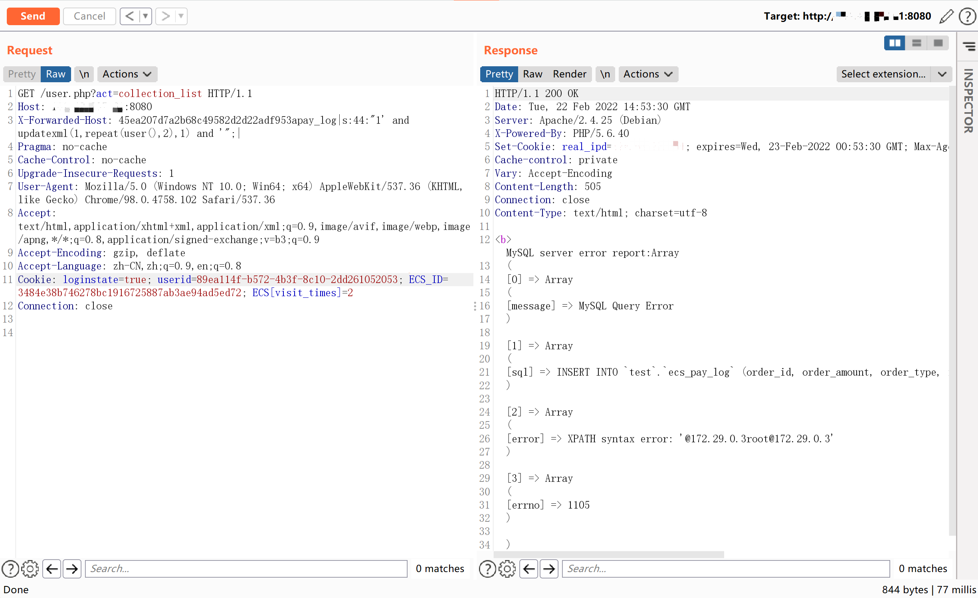The width and height of the screenshot is (978, 598).
Task: Switch to combined single-pane layout icon
Action: click(x=938, y=43)
